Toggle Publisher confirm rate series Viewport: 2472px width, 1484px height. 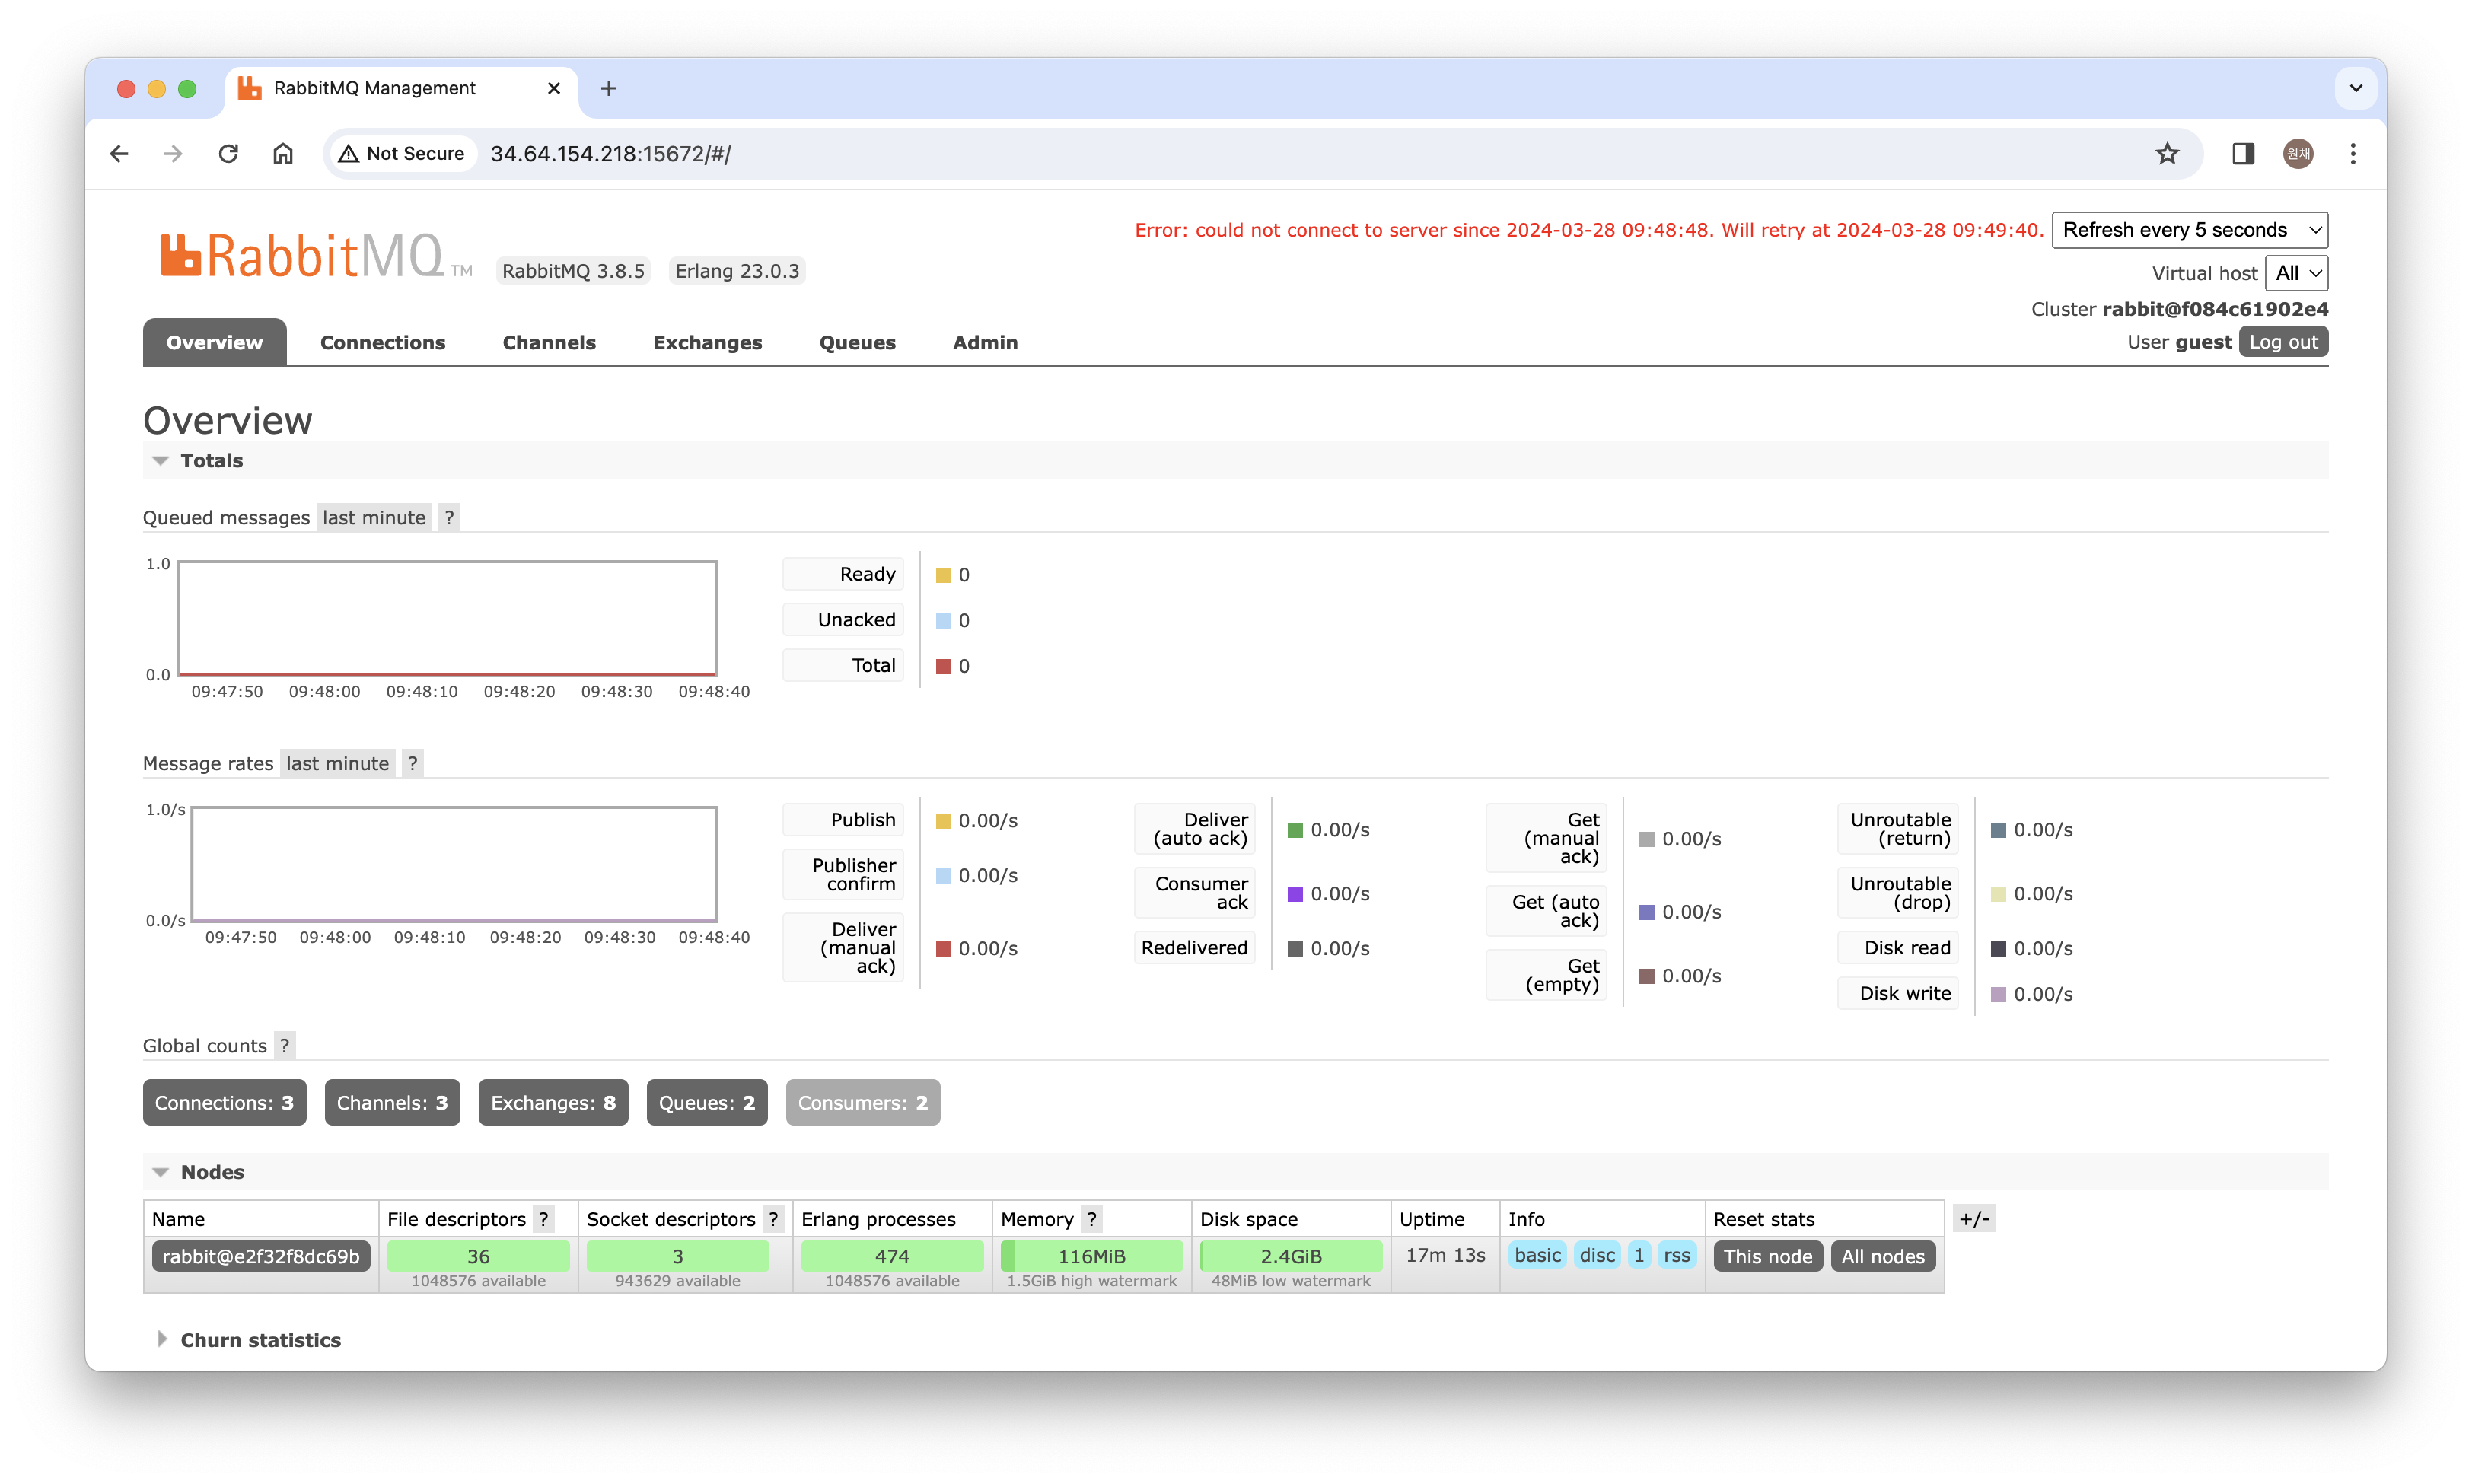(x=843, y=875)
